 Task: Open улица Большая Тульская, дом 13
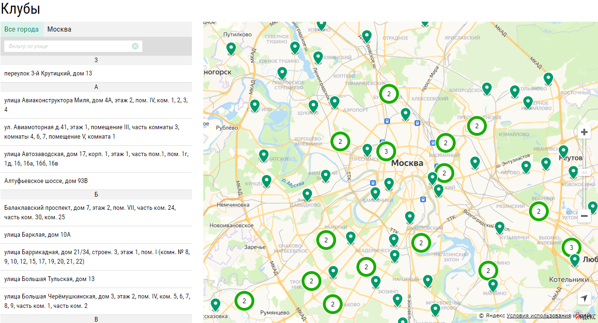pos(96,279)
